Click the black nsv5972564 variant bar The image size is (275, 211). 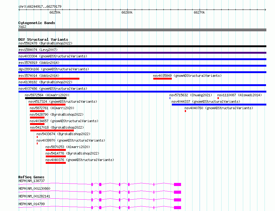(x=46, y=98)
